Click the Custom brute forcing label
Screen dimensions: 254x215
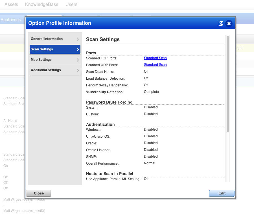click(x=92, y=114)
